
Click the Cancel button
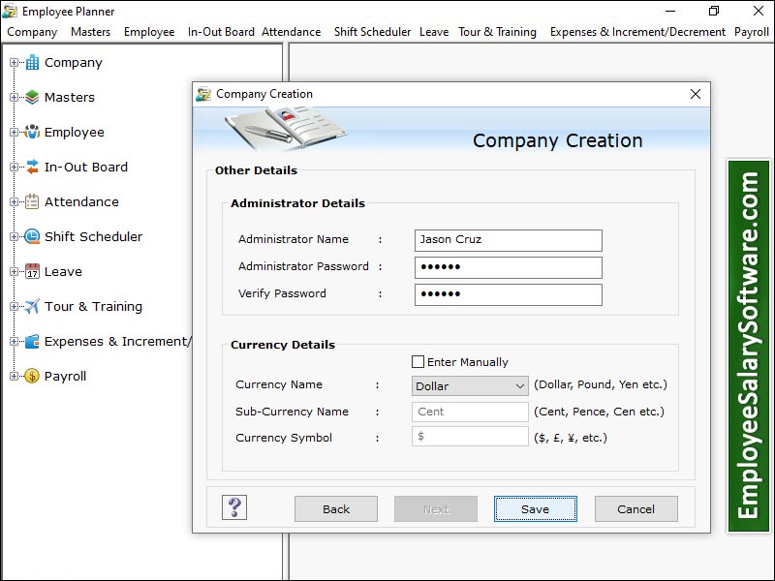(635, 509)
